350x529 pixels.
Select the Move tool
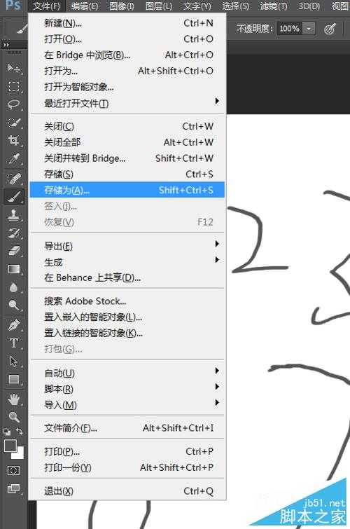pyautogui.click(x=13, y=69)
